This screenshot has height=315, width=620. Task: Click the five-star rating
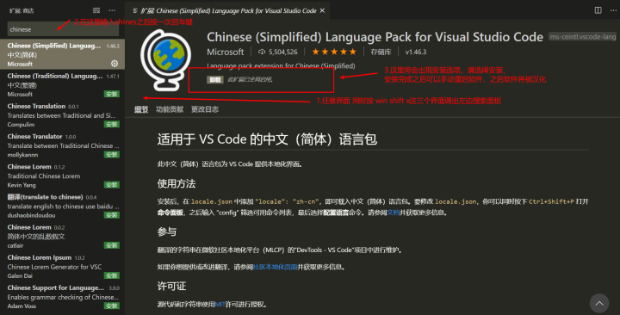[334, 52]
